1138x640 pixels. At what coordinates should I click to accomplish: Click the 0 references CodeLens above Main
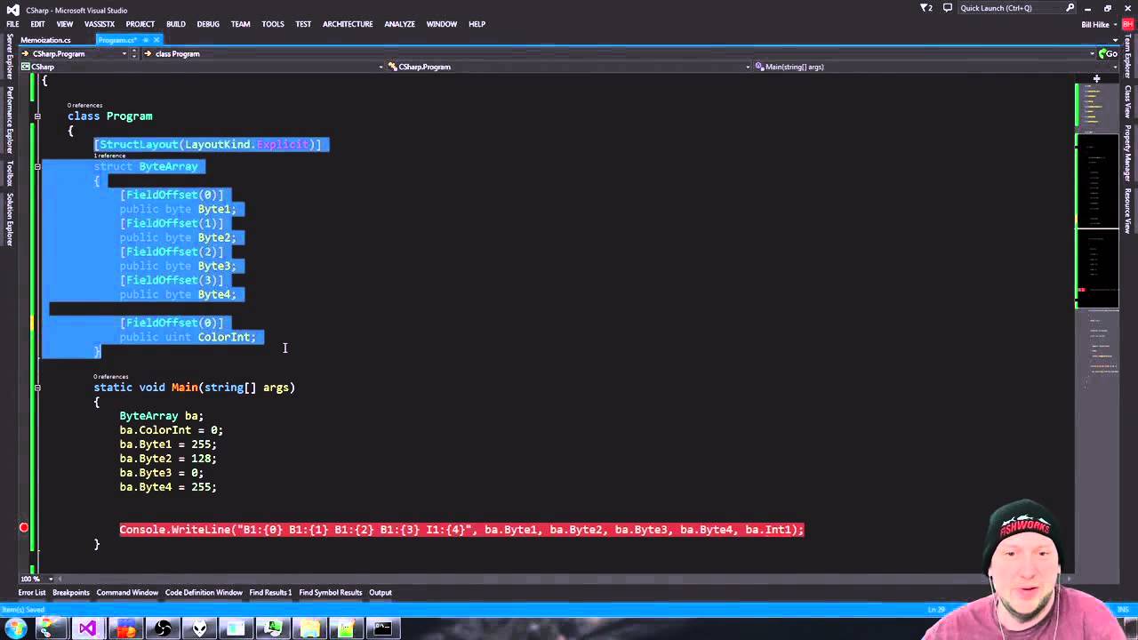[x=111, y=377]
